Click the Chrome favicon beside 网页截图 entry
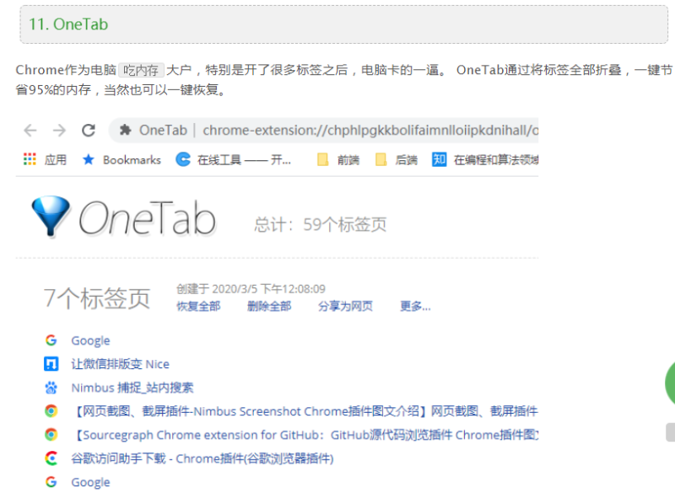Image resolution: width=675 pixels, height=493 pixels. pos(51,411)
